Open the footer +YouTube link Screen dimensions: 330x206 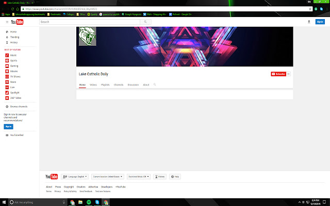point(121,187)
